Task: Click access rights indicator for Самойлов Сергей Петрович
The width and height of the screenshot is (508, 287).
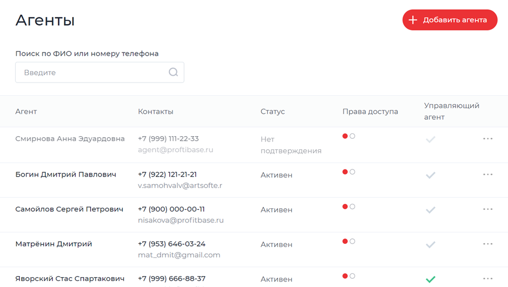Action: click(348, 207)
